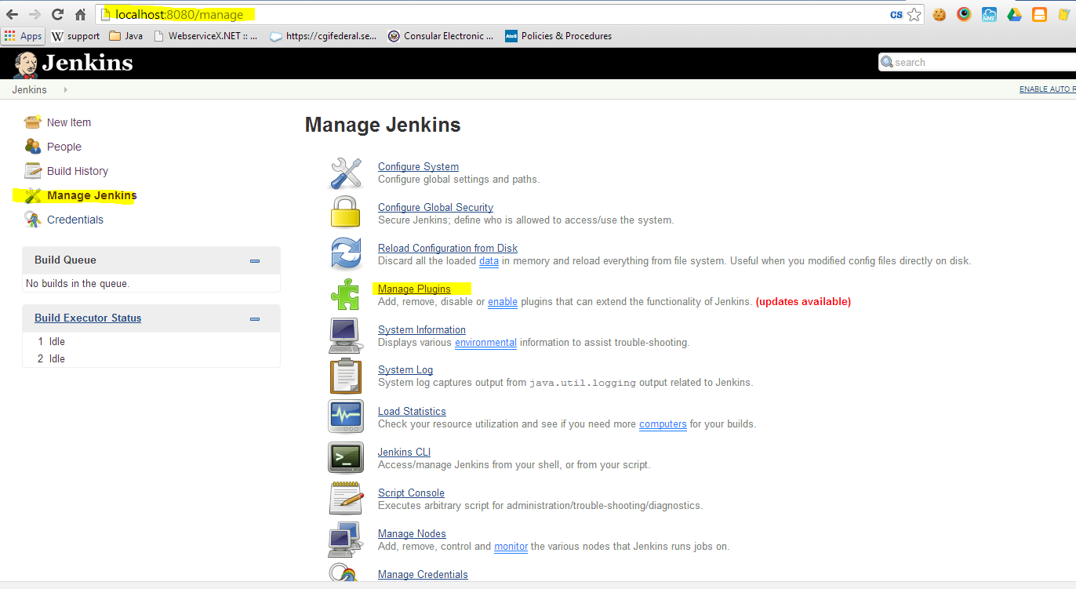Open the Manage Nodes link
This screenshot has width=1076, height=589.
pos(412,533)
